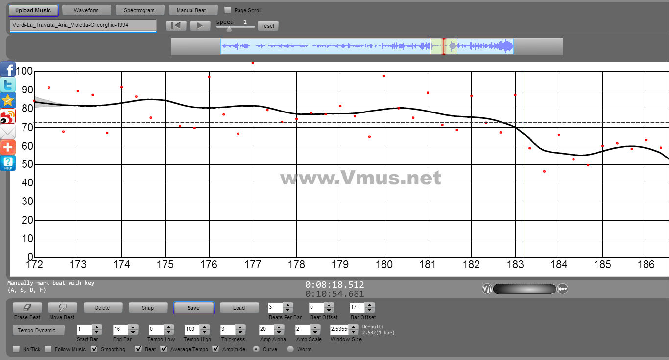Click the email envelope share icon
The width and height of the screenshot is (669, 360).
coord(8,132)
